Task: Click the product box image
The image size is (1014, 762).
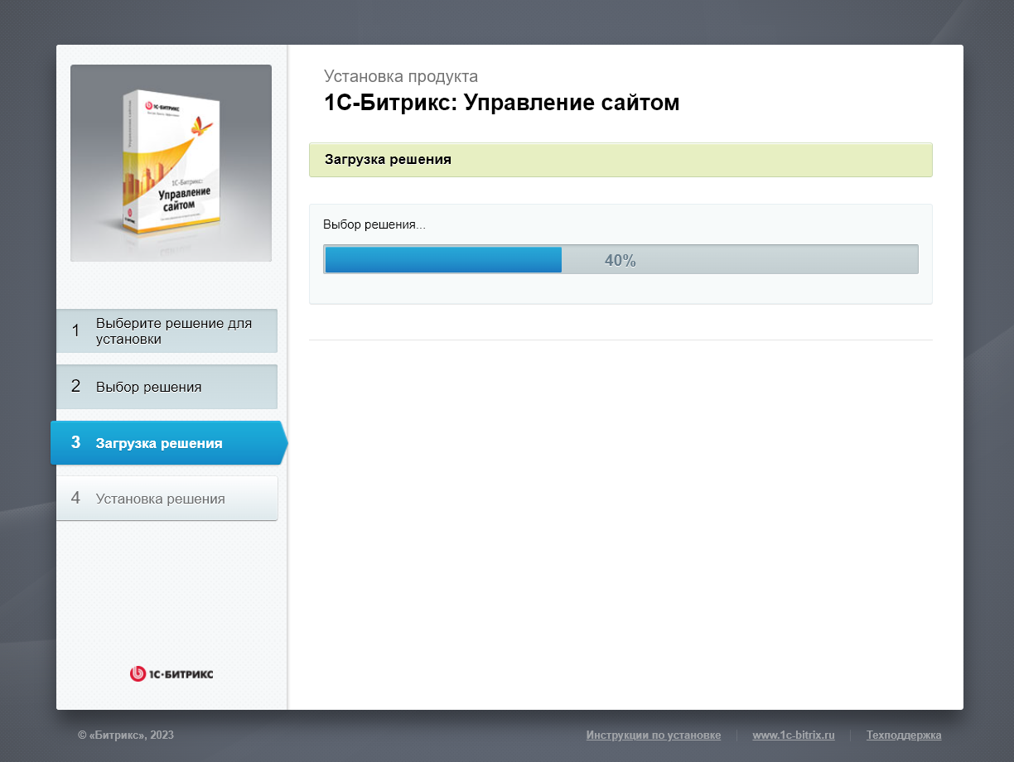Action: 171,163
